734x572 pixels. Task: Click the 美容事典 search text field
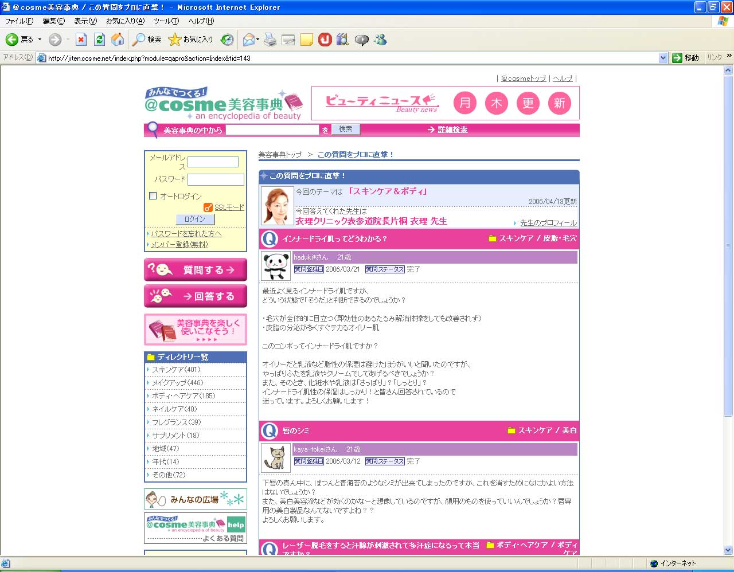coord(272,130)
